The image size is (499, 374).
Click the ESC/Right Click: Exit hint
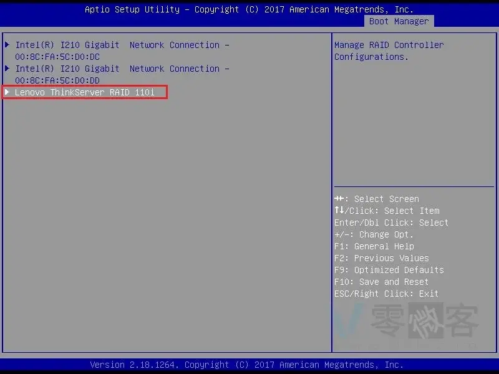pyautogui.click(x=386, y=294)
